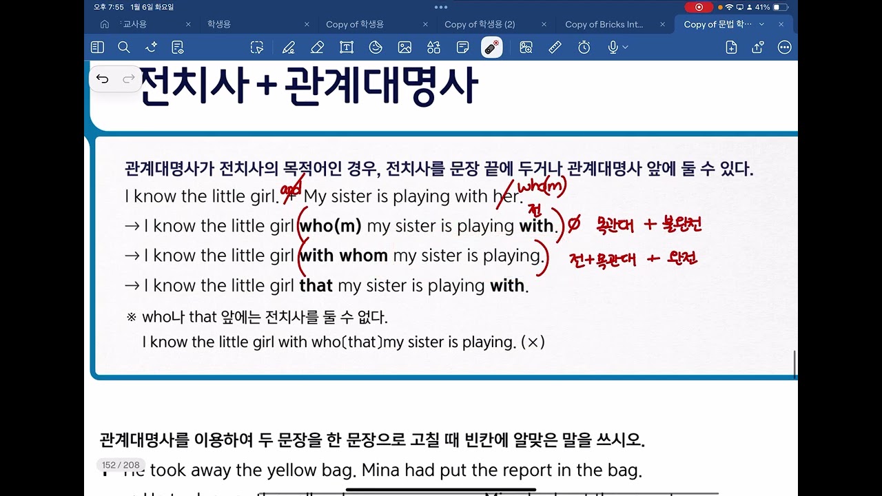The width and height of the screenshot is (882, 496).
Task: Tap the line 'He took away the yellow bag'
Action: (239, 471)
